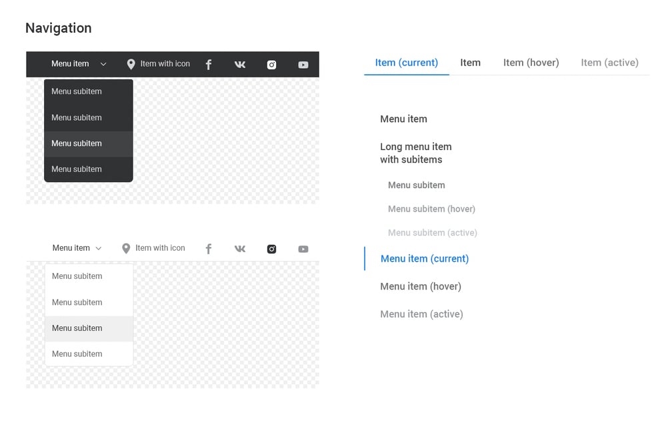
Task: Choose highlighted third subitem in light dropdown
Action: tap(89, 328)
